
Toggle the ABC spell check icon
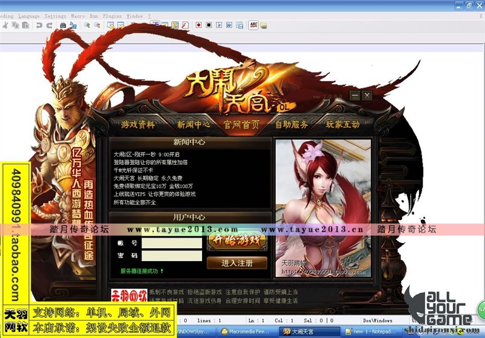(x=253, y=25)
